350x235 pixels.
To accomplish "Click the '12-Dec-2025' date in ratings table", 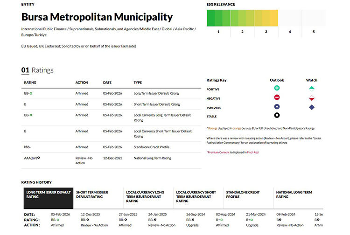I will point(112,158).
